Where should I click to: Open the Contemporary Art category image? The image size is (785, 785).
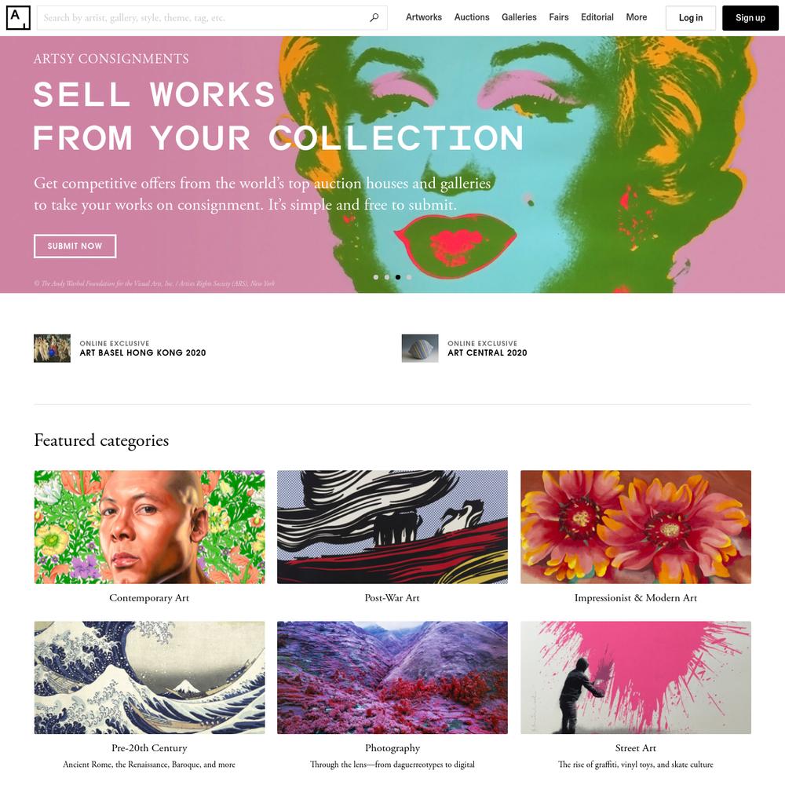click(x=149, y=528)
